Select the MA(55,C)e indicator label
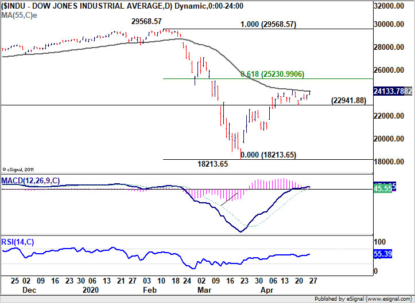 click(19, 15)
